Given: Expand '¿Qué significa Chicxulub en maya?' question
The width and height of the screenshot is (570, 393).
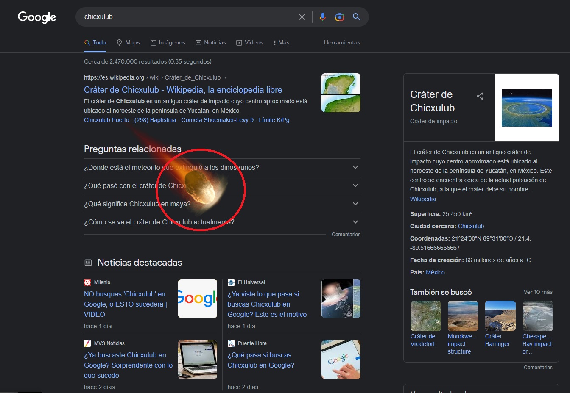Looking at the screenshot, I should tap(355, 204).
